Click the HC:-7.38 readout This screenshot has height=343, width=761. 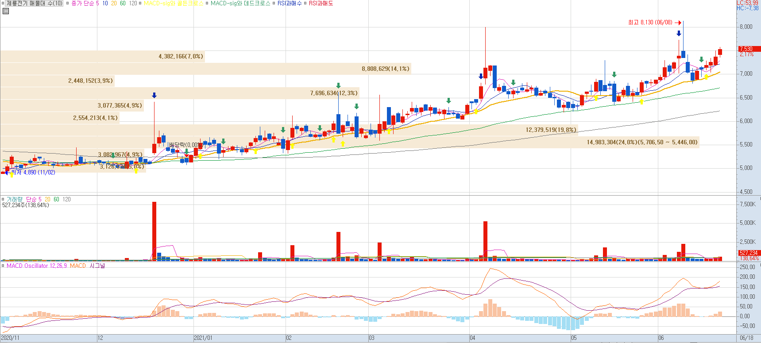(747, 8)
